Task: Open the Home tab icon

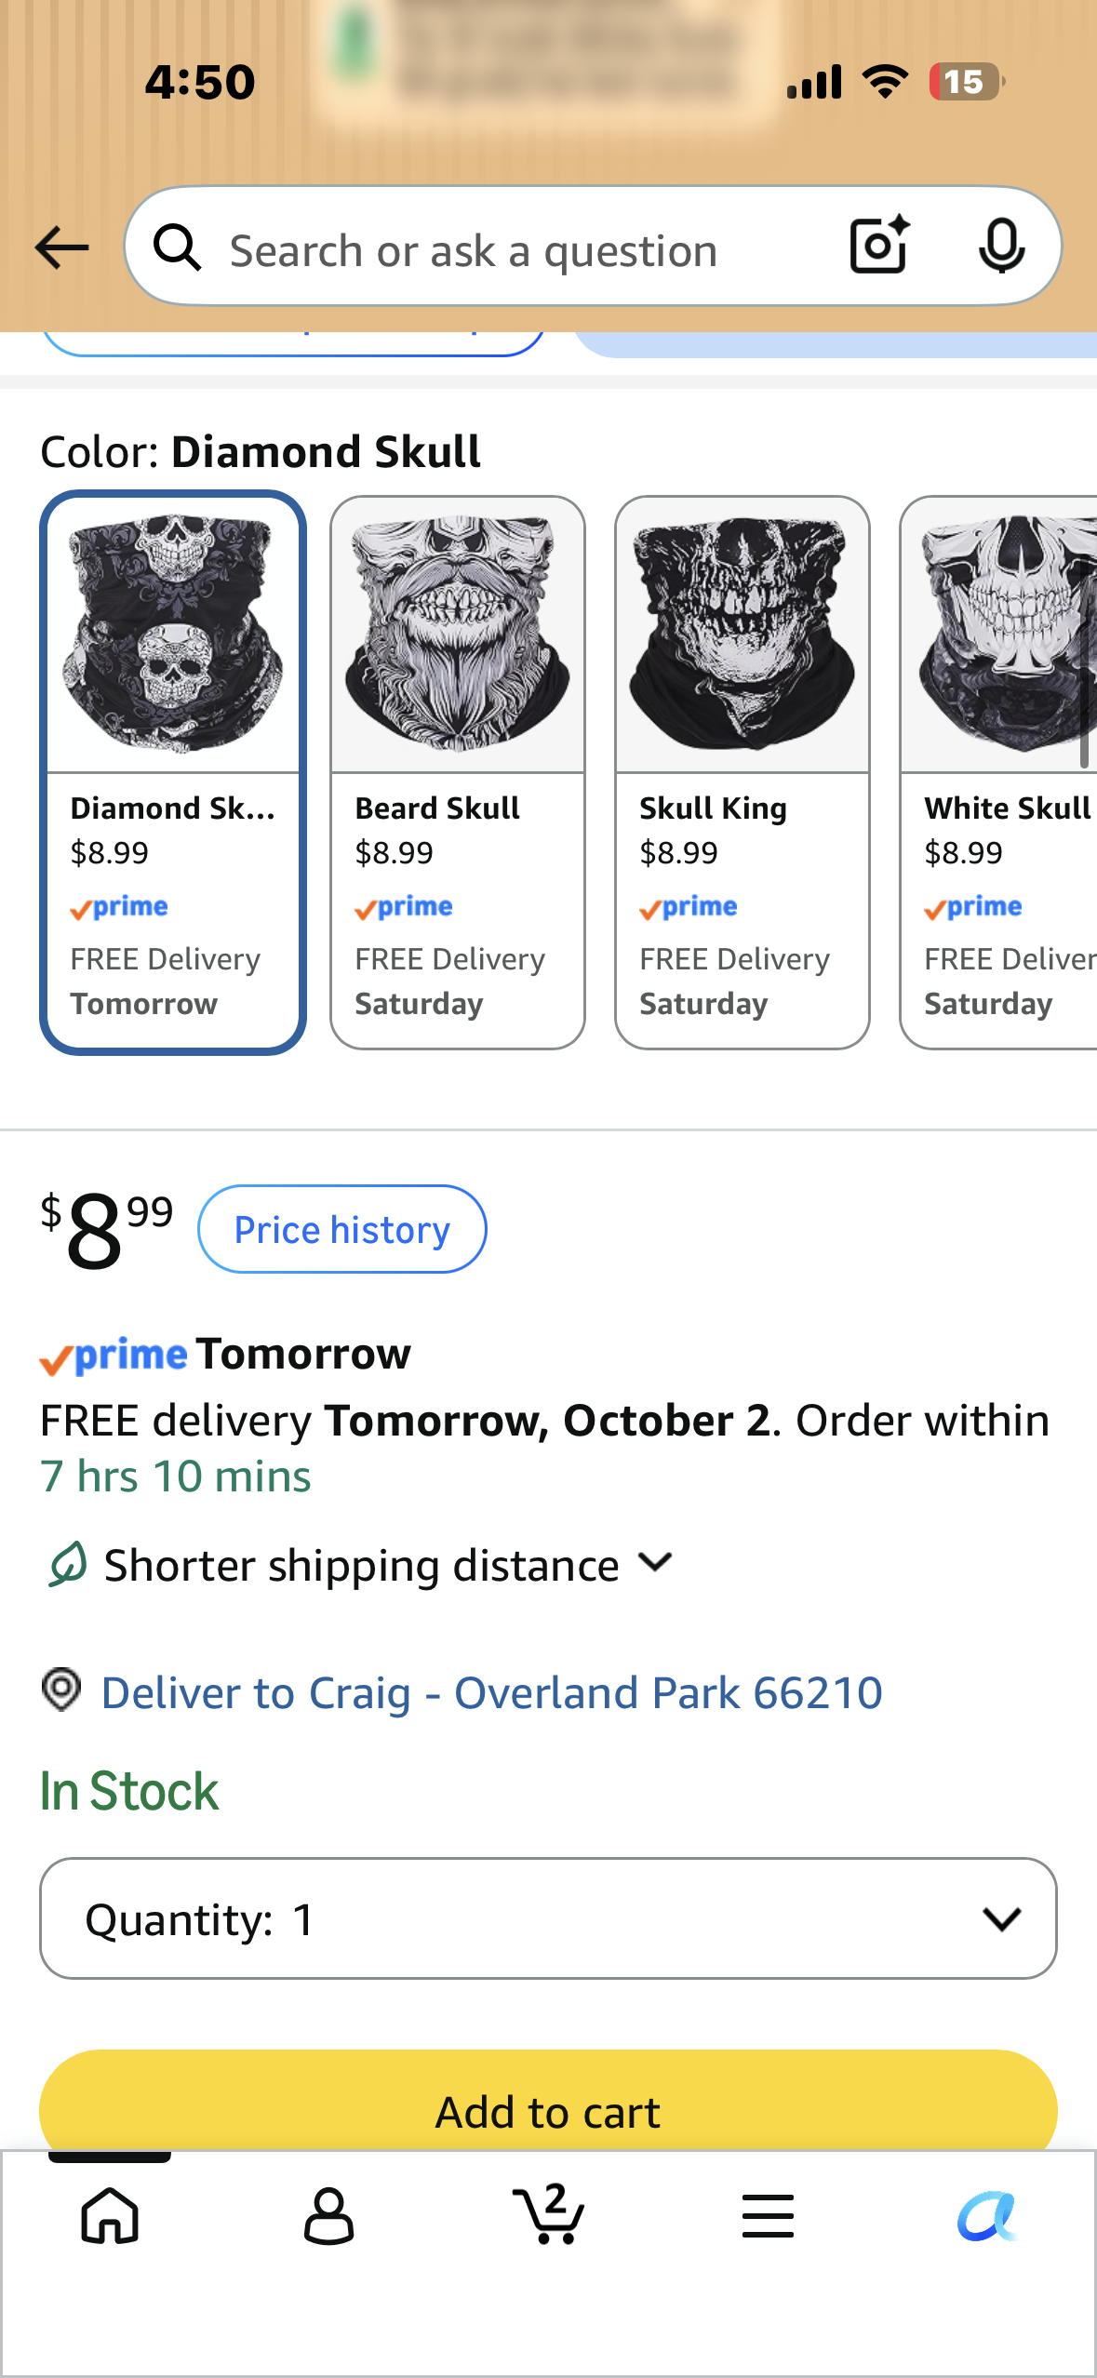Action: point(110,2215)
